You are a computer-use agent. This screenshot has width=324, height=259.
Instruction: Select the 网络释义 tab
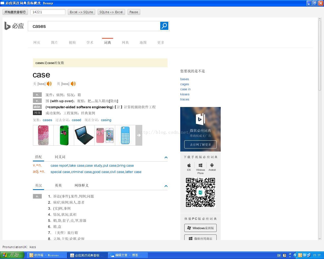click(x=82, y=185)
